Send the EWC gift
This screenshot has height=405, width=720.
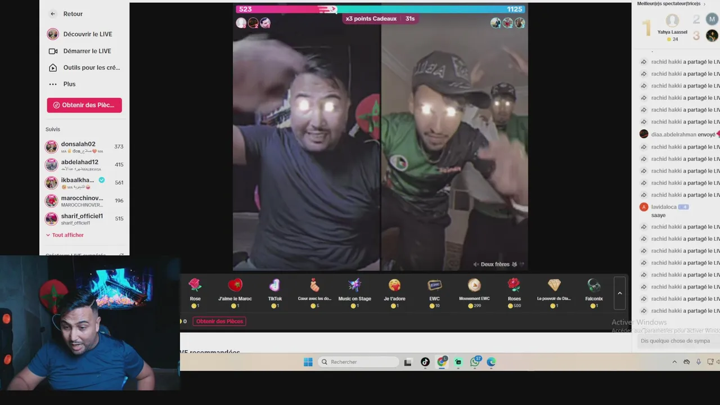tap(435, 292)
